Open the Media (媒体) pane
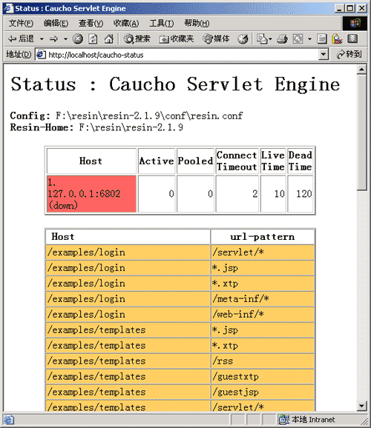Viewport: 371px width, 428px height. coord(216,39)
